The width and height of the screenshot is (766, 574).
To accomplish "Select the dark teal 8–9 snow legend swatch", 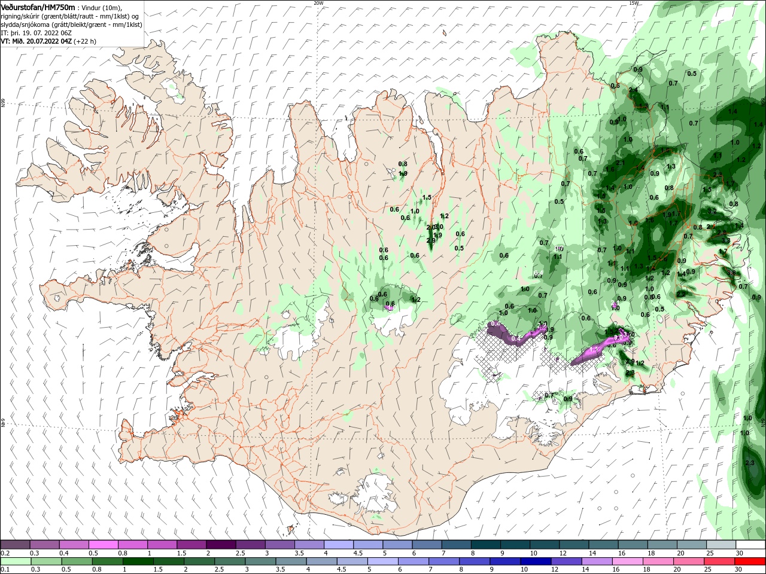I will 486,545.
